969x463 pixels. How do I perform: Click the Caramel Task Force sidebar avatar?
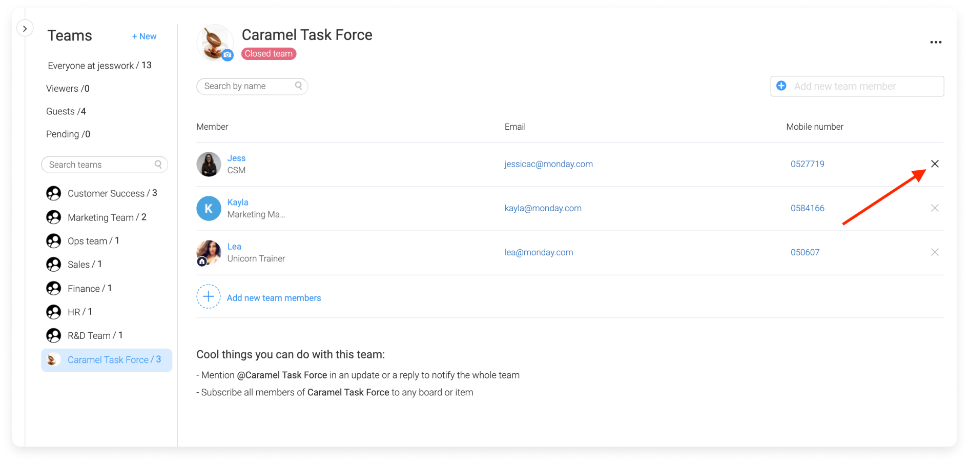52,360
